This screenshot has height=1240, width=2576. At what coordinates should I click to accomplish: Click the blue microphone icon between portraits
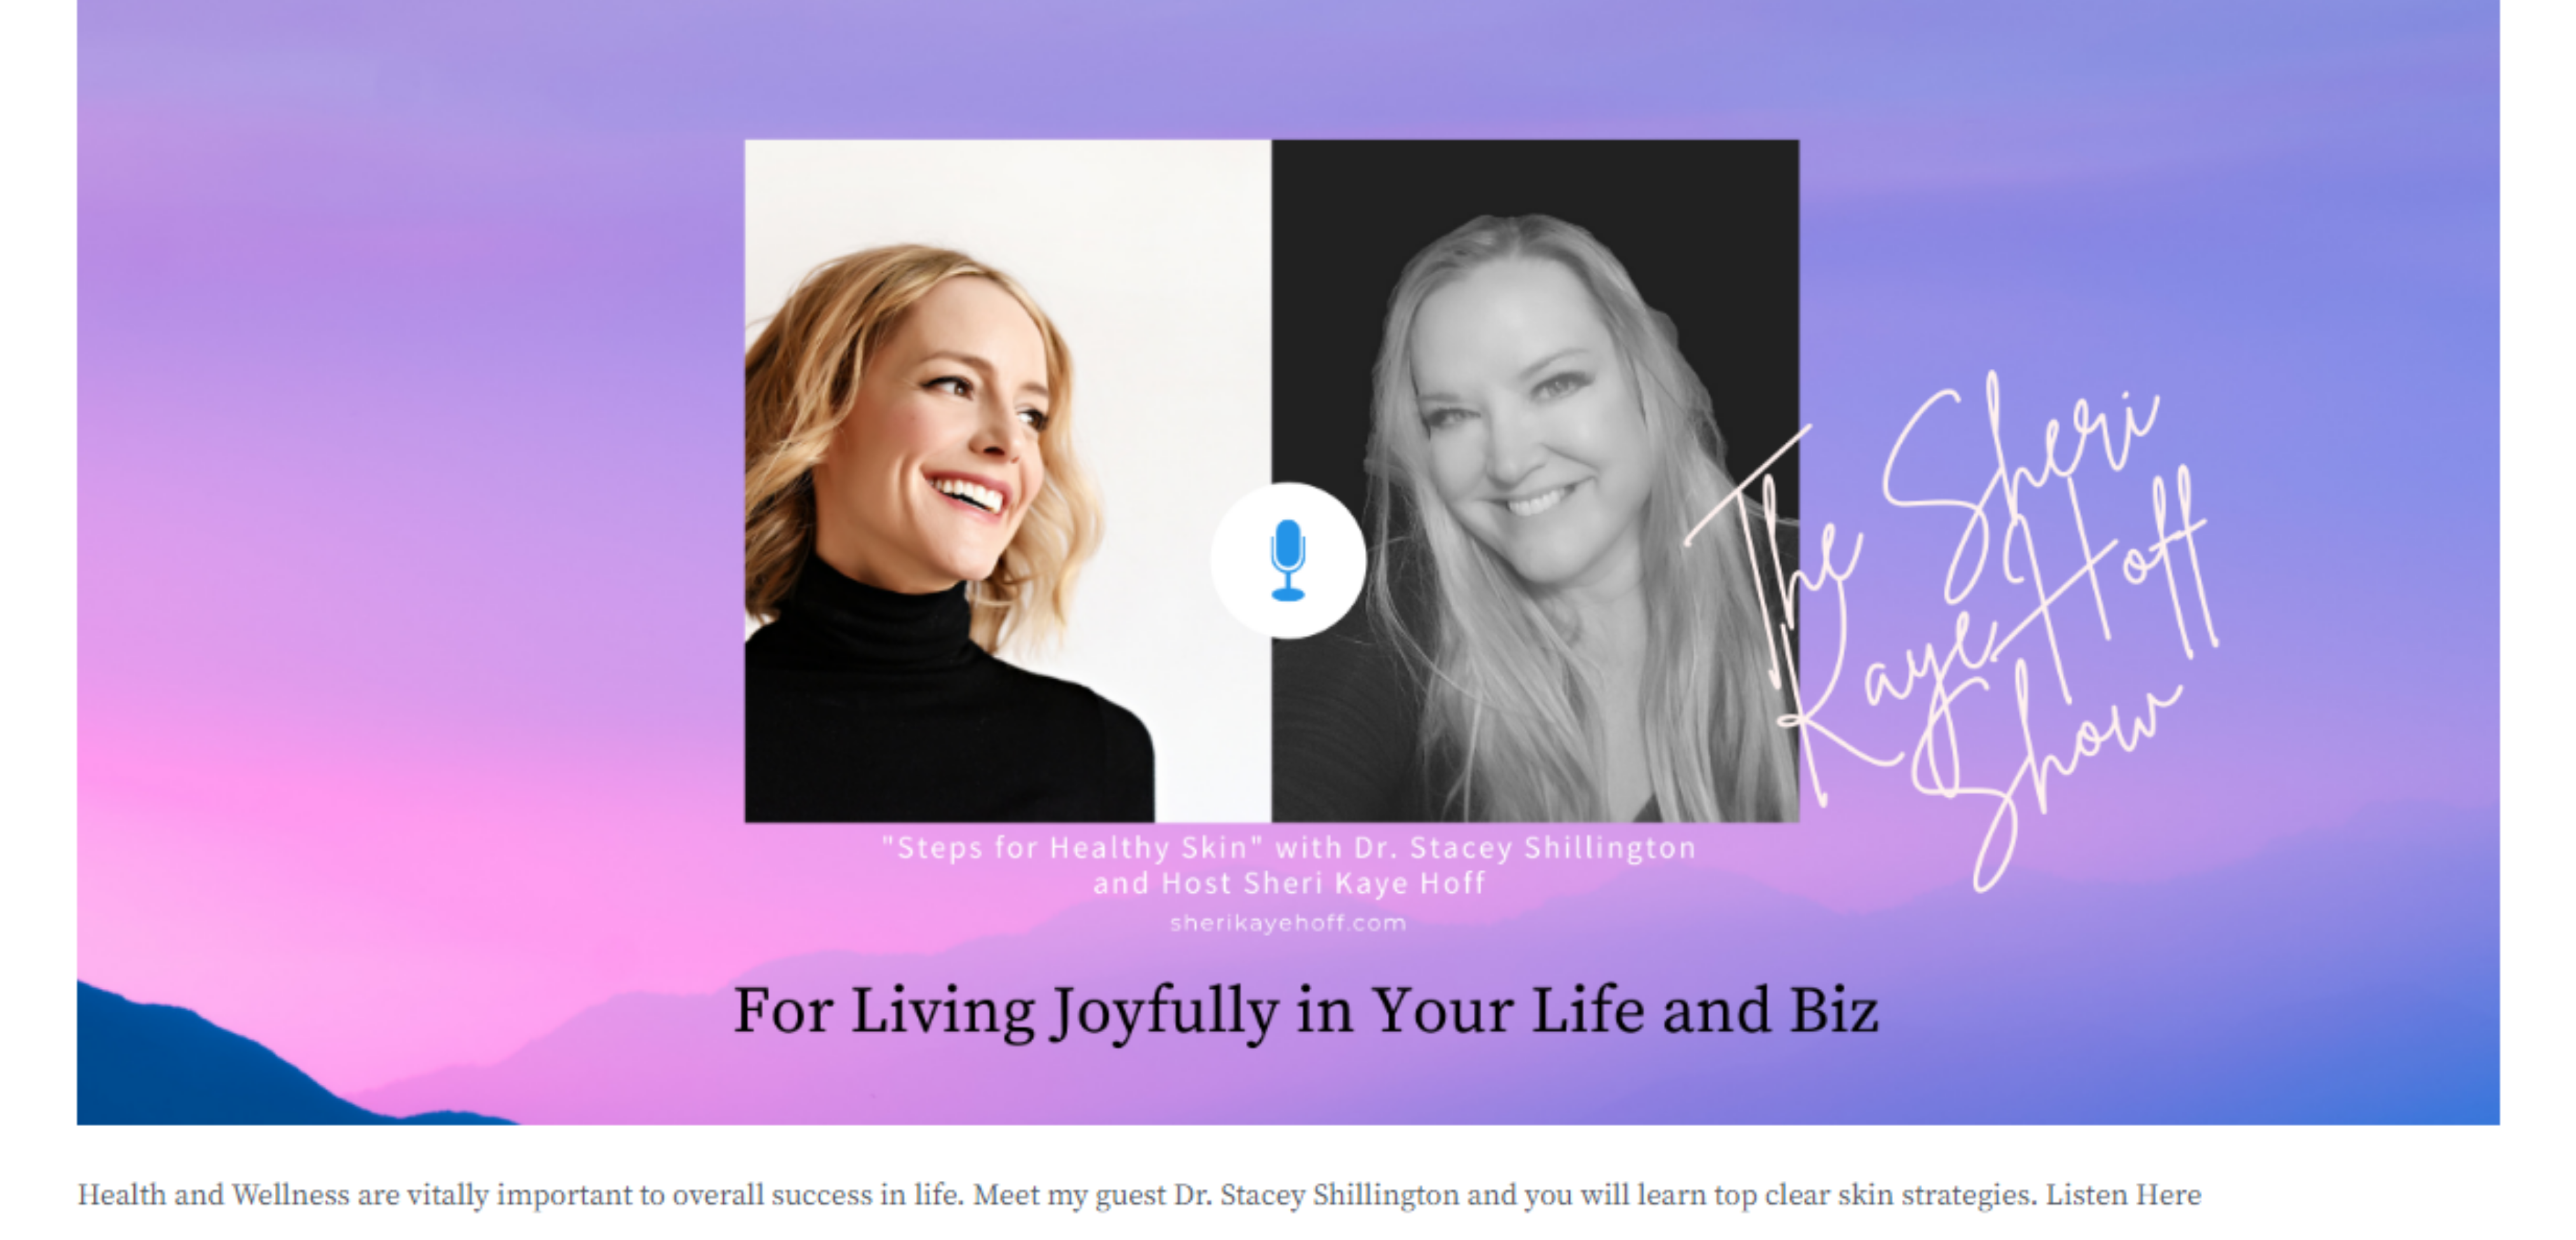tap(1287, 560)
